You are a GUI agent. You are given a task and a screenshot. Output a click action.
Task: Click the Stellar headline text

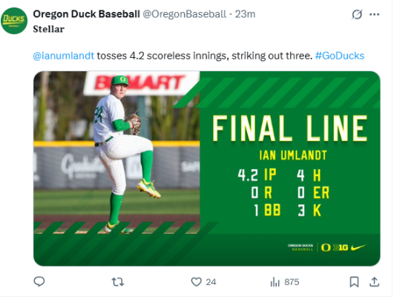49,29
